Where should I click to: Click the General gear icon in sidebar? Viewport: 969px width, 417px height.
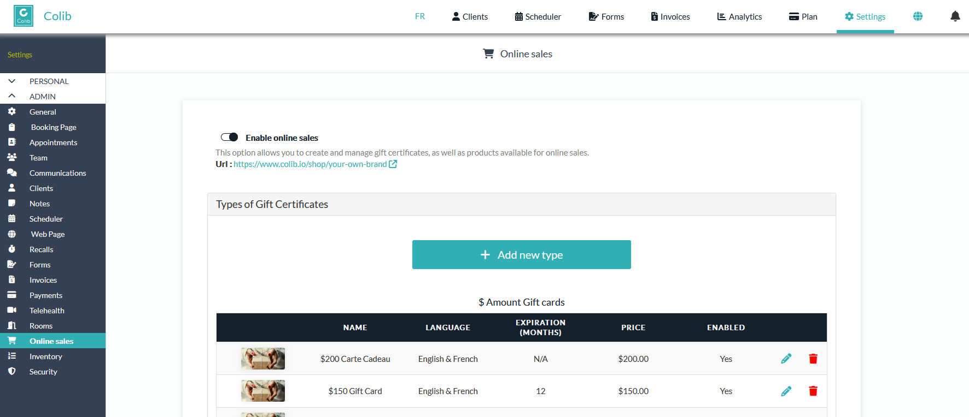click(11, 111)
